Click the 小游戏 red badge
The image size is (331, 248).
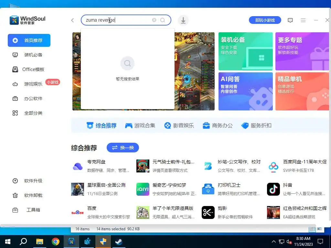click(53, 82)
